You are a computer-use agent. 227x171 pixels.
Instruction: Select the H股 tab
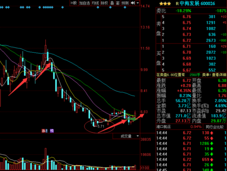point(74,3)
